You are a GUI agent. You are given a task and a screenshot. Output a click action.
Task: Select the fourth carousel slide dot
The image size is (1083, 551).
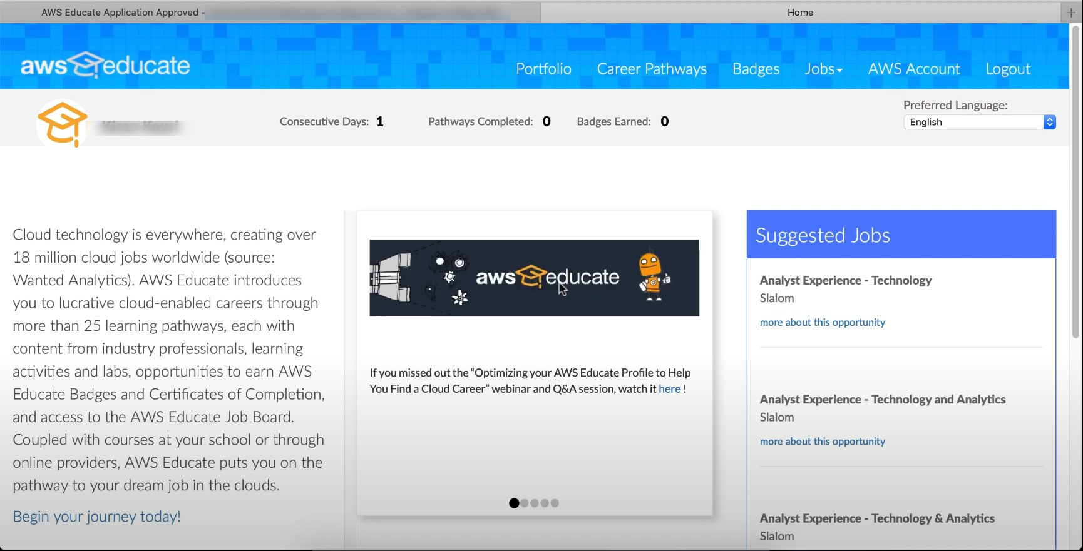[545, 503]
